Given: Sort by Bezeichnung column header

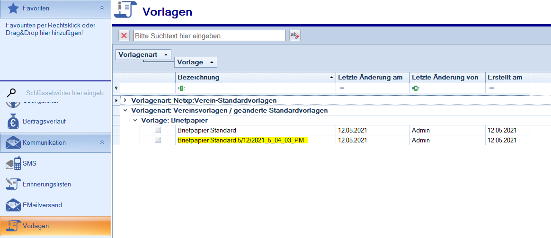Looking at the screenshot, I should (x=256, y=77).
